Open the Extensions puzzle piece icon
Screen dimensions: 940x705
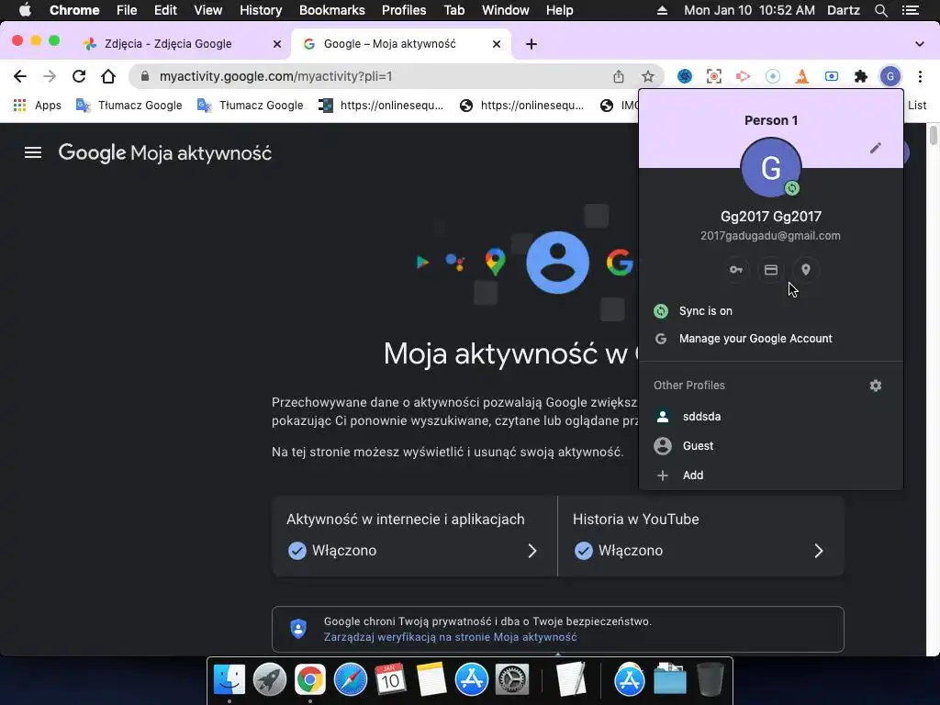point(861,76)
